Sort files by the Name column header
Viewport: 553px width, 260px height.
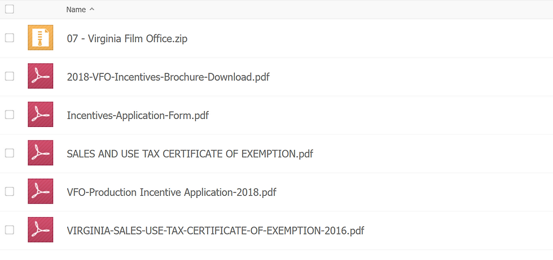pos(76,10)
